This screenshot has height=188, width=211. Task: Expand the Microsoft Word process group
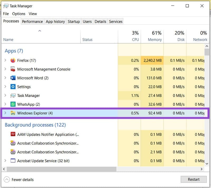[x=5, y=78]
